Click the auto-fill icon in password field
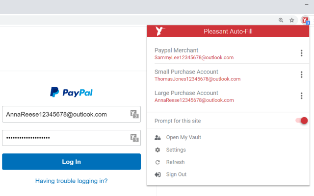 (x=134, y=138)
